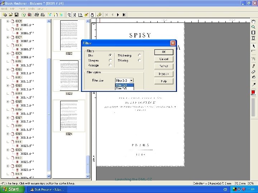
Task: Open Help from the Filter dialog
Action: click(164, 81)
